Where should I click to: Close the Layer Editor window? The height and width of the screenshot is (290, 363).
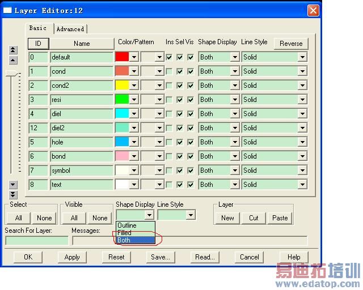point(313,10)
